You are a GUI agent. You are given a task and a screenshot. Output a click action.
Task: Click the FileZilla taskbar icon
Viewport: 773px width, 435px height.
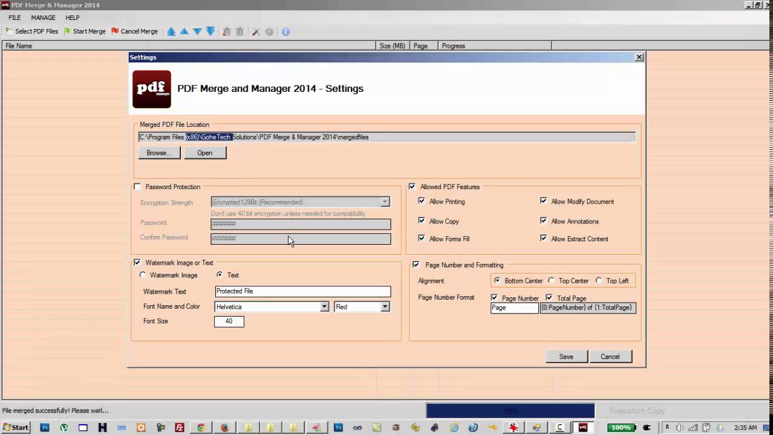coord(180,428)
